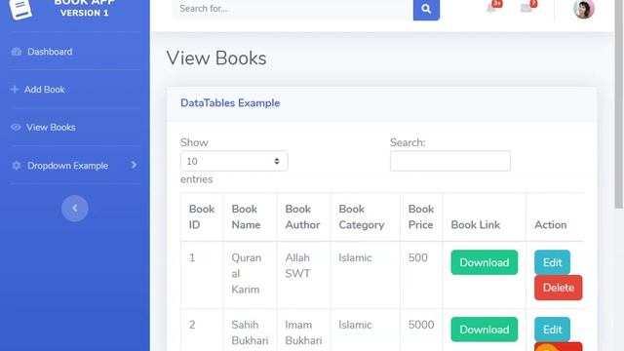This screenshot has height=351, width=624.
Task: Open the Show entries dropdown
Action: pyautogui.click(x=234, y=161)
